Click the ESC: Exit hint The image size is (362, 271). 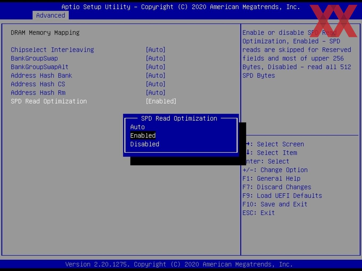point(259,213)
